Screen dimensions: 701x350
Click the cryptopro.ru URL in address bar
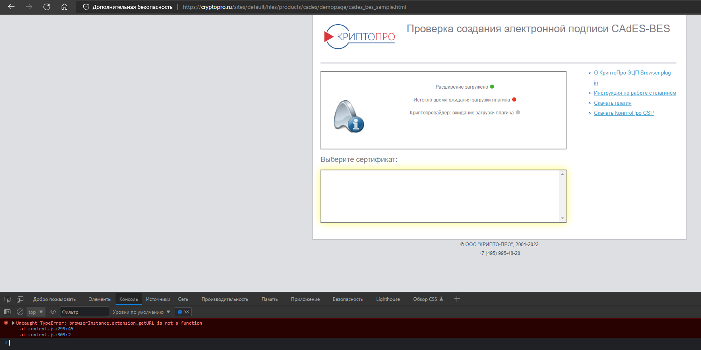coord(294,7)
